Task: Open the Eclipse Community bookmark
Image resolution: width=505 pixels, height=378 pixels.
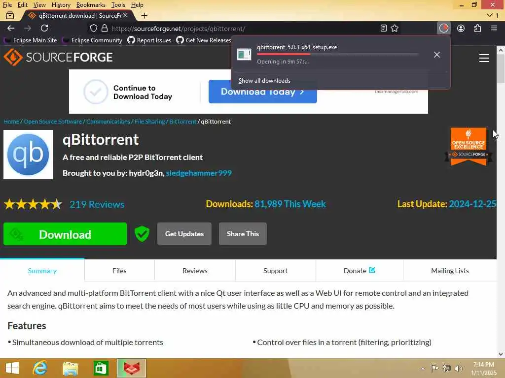Action: click(x=92, y=40)
